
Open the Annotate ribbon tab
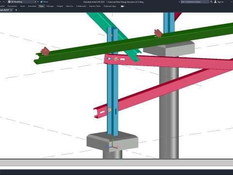tap(32, 6)
